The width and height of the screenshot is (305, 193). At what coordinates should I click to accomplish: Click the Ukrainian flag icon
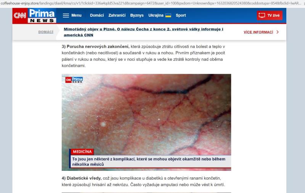[x=168, y=15]
